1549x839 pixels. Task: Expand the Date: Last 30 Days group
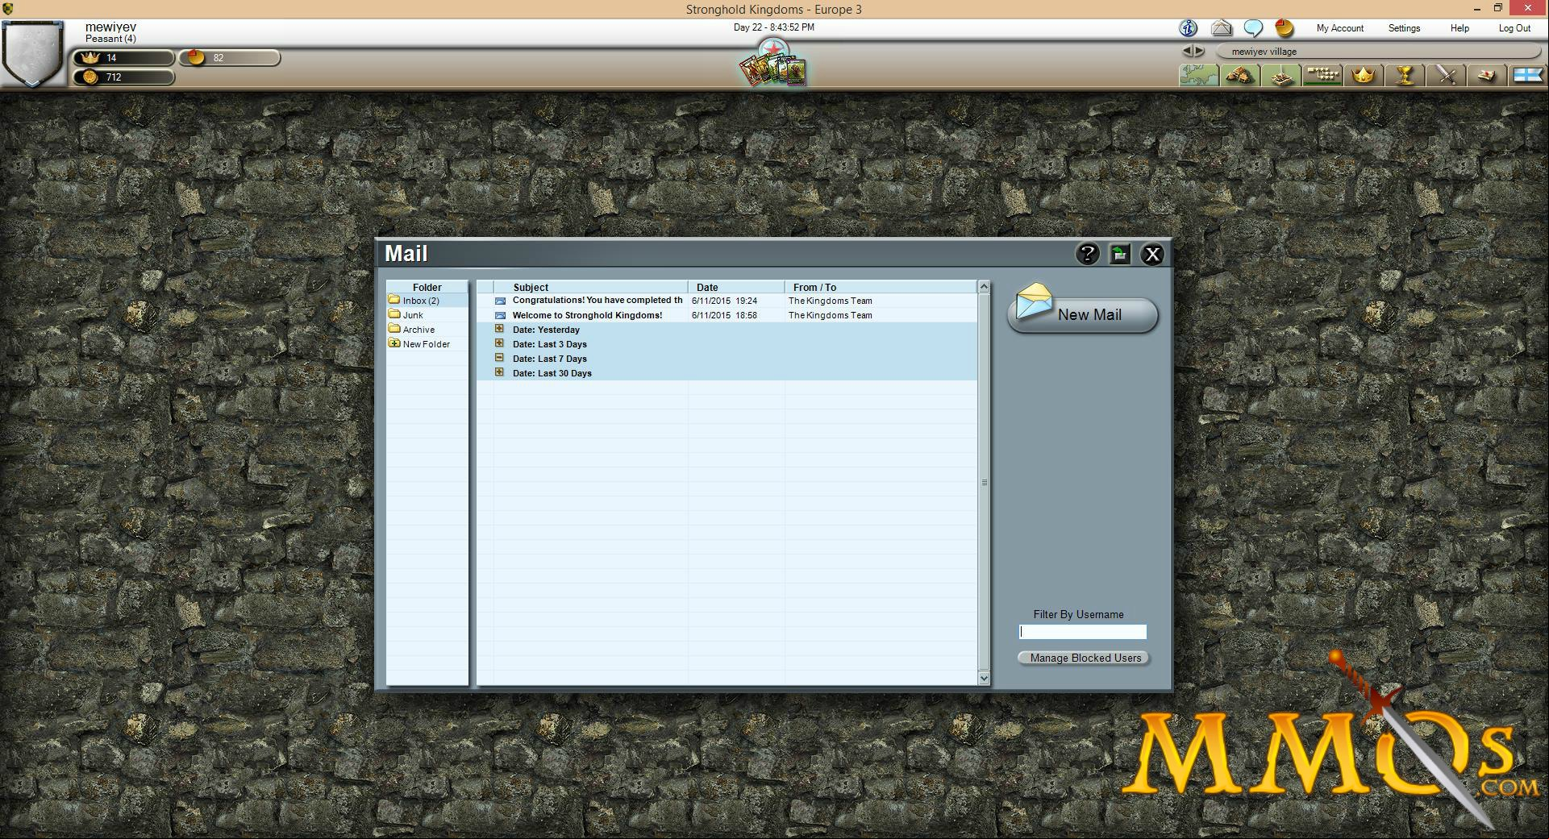point(499,372)
